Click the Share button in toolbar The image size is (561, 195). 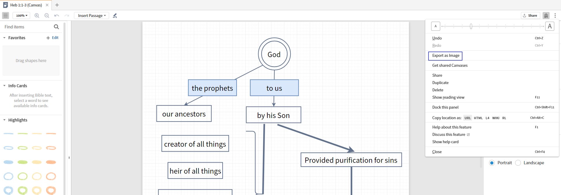(530, 16)
